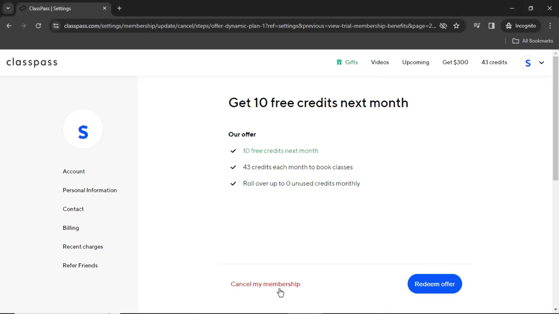This screenshot has width=559, height=314.
Task: Click the 43 credits display header
Action: (x=494, y=62)
